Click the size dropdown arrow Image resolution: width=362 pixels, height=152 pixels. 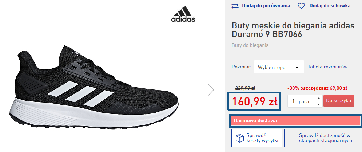297,68
